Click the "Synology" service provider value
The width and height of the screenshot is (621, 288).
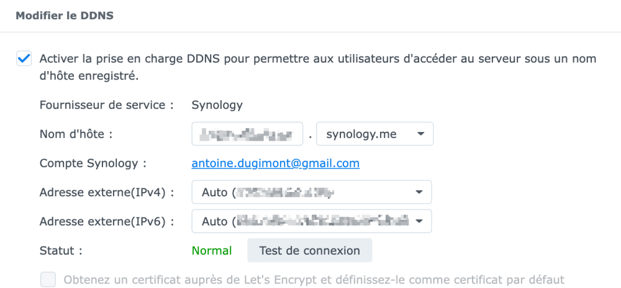(x=217, y=105)
